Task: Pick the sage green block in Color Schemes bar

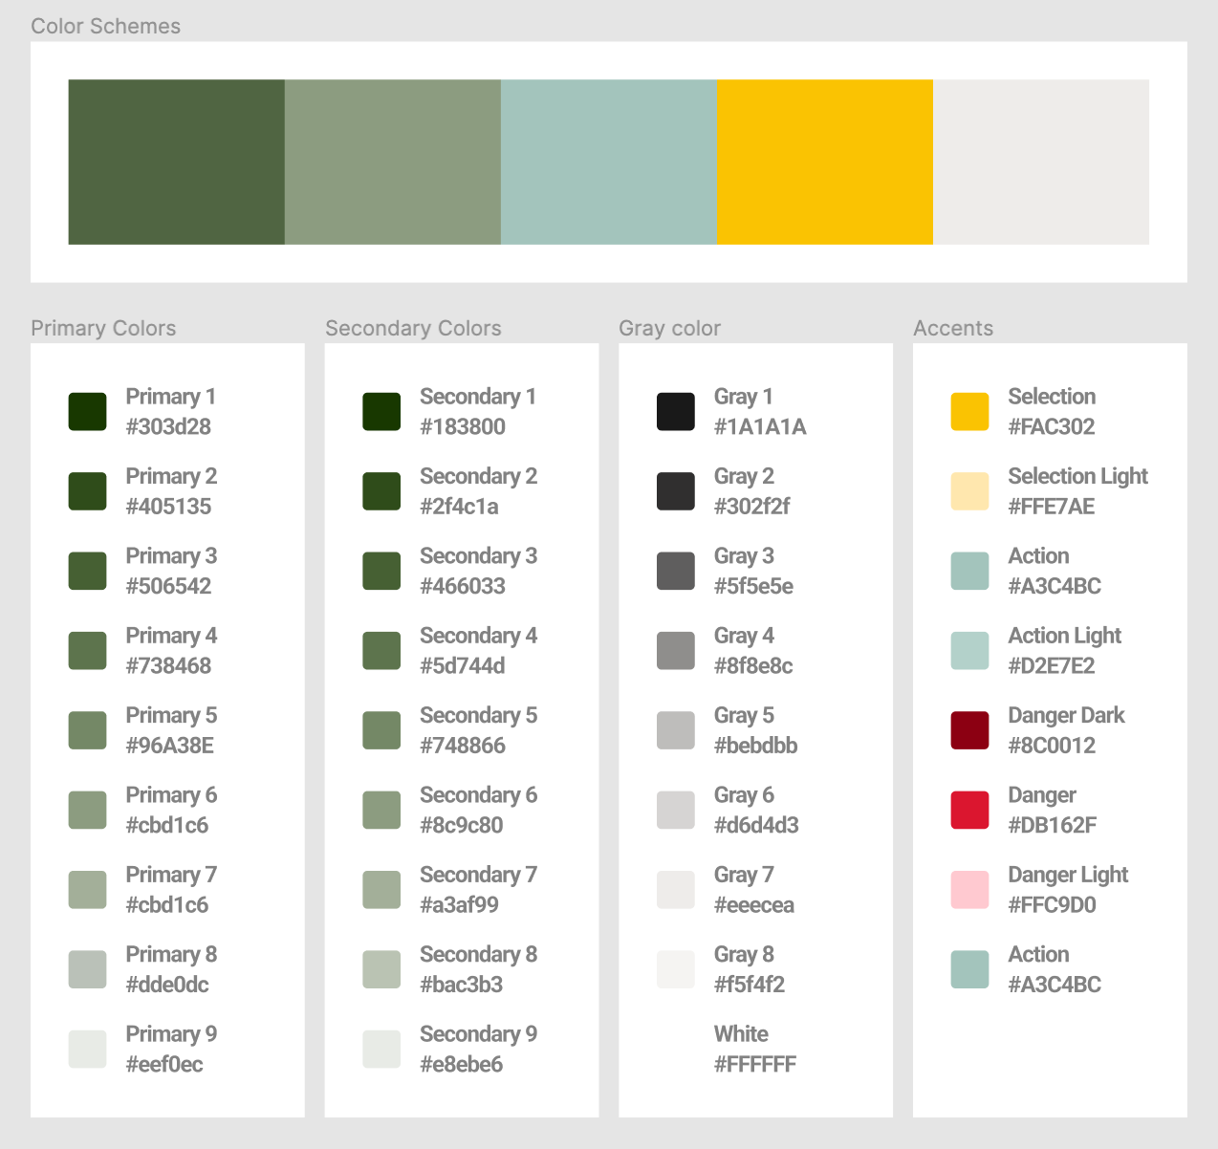Action: [x=393, y=162]
